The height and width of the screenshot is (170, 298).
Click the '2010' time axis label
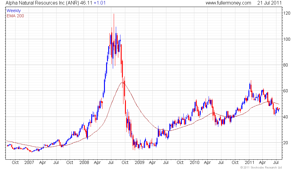pos(194,163)
